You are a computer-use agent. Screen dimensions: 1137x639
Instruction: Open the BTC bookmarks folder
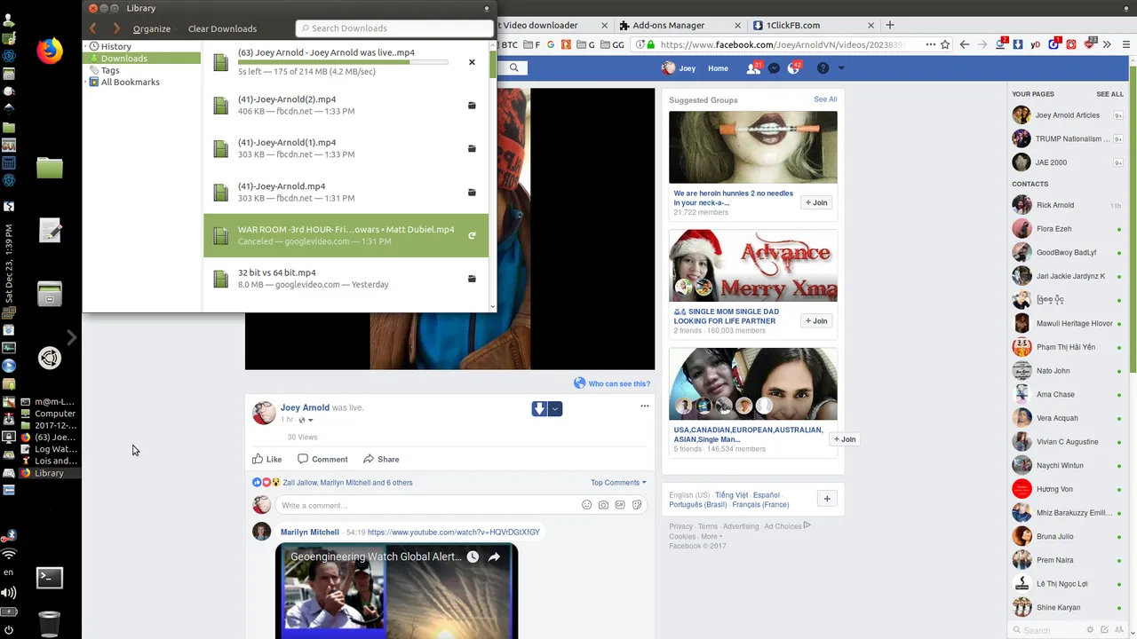506,44
